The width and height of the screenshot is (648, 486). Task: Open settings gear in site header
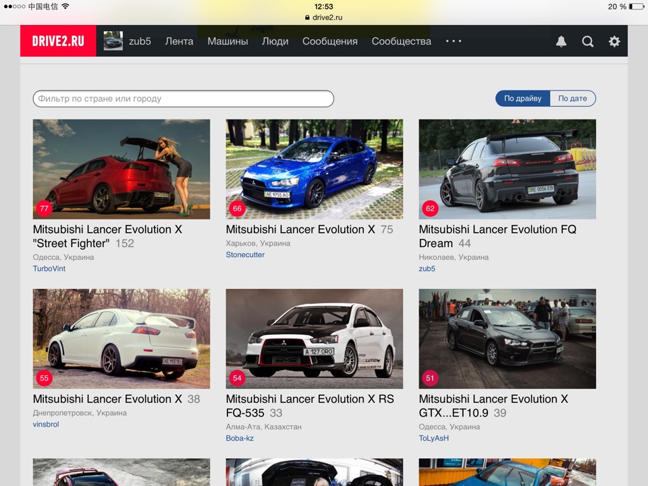point(614,41)
